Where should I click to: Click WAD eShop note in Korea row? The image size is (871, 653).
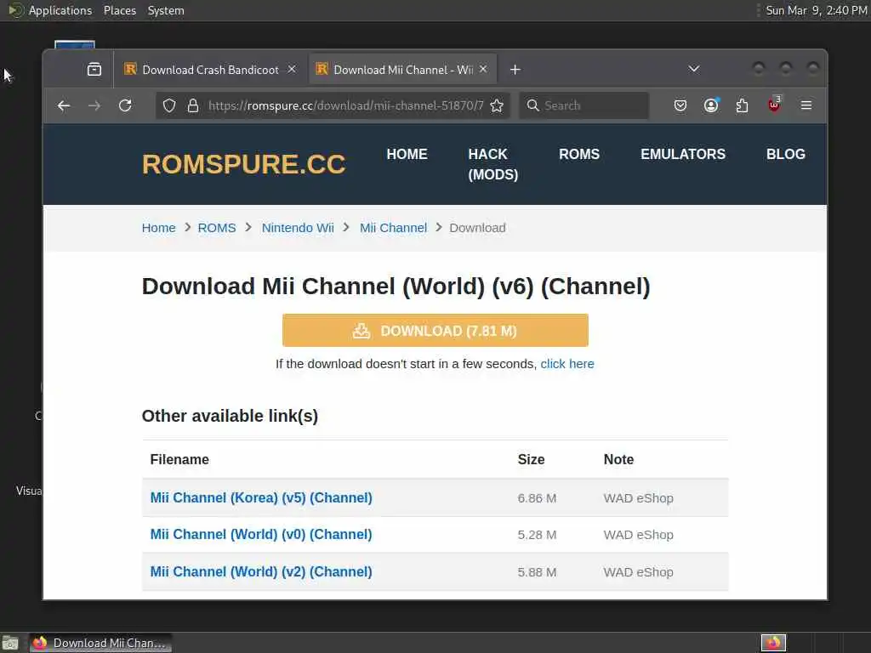pyautogui.click(x=638, y=498)
